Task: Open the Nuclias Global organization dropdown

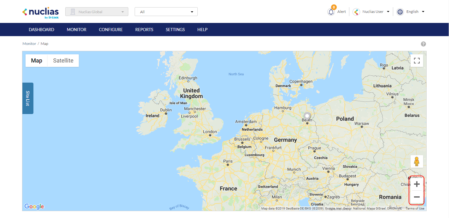Action: coord(97,12)
